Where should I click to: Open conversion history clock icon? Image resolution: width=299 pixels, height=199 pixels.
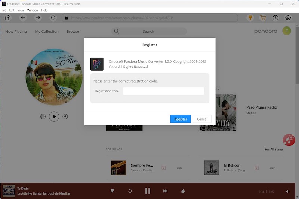[x=275, y=18]
